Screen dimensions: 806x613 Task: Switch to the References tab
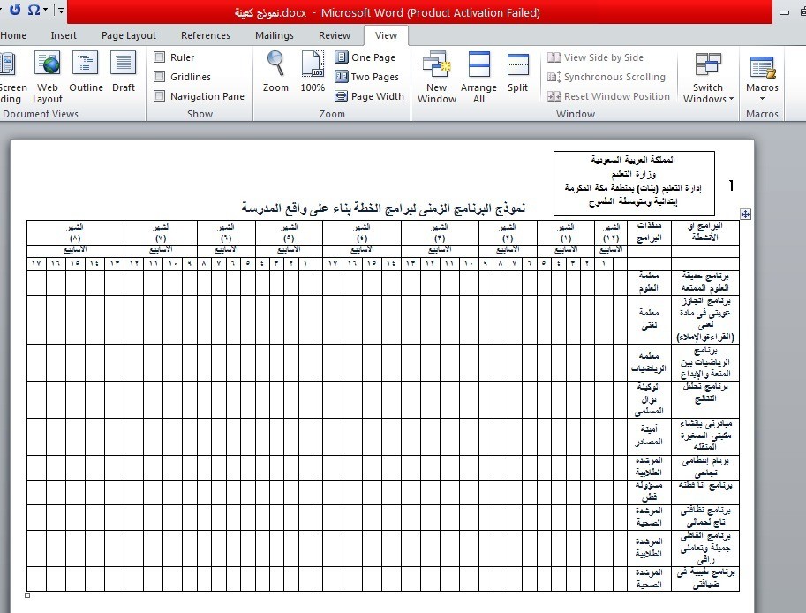(x=205, y=35)
